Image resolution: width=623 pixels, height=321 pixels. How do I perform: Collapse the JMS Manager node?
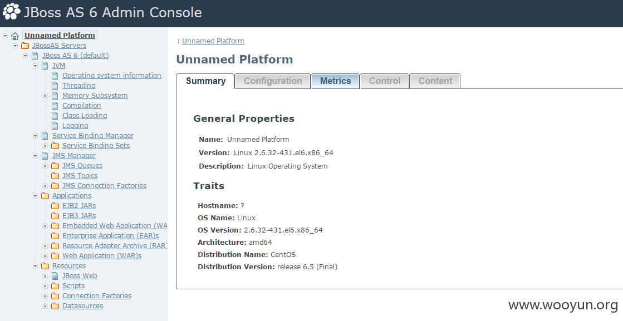(35, 156)
